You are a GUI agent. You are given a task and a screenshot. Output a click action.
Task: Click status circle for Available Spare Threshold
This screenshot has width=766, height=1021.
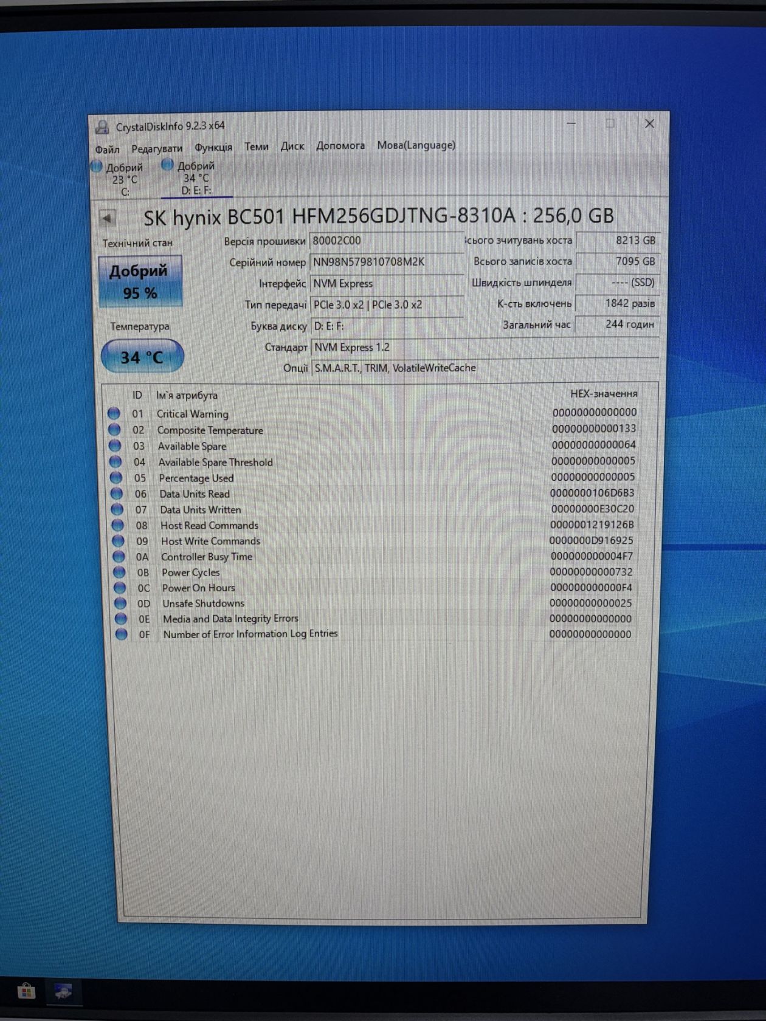pyautogui.click(x=116, y=462)
